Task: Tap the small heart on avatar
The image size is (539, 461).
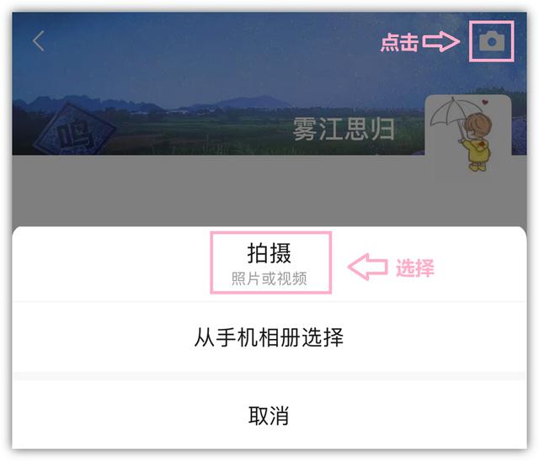Action: [485, 102]
